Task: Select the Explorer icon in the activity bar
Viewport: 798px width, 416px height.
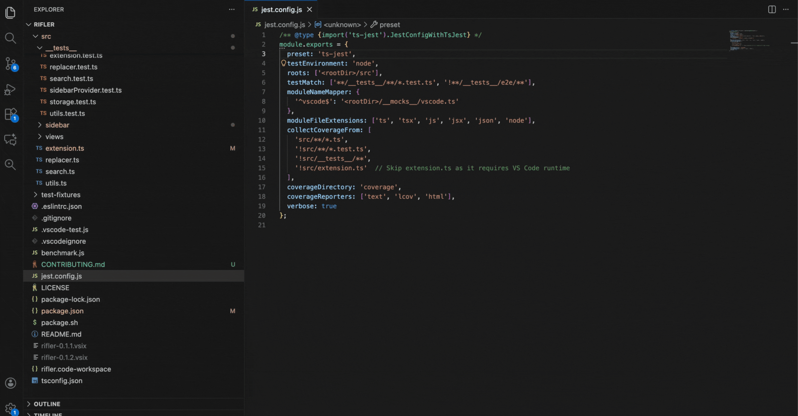Action: [x=10, y=12]
